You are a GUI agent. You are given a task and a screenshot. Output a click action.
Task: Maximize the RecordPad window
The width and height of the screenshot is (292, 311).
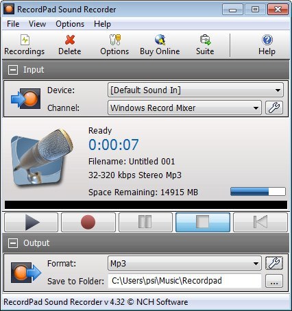pos(255,10)
